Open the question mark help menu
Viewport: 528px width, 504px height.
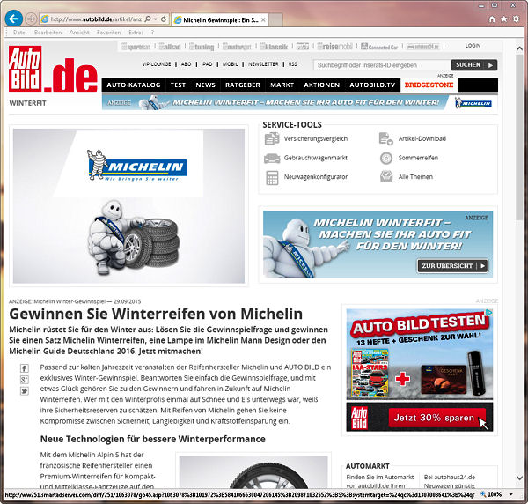(x=152, y=33)
